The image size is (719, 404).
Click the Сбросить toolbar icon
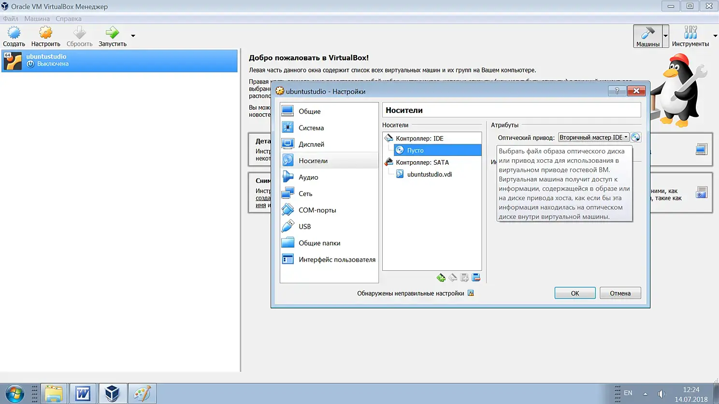[79, 37]
